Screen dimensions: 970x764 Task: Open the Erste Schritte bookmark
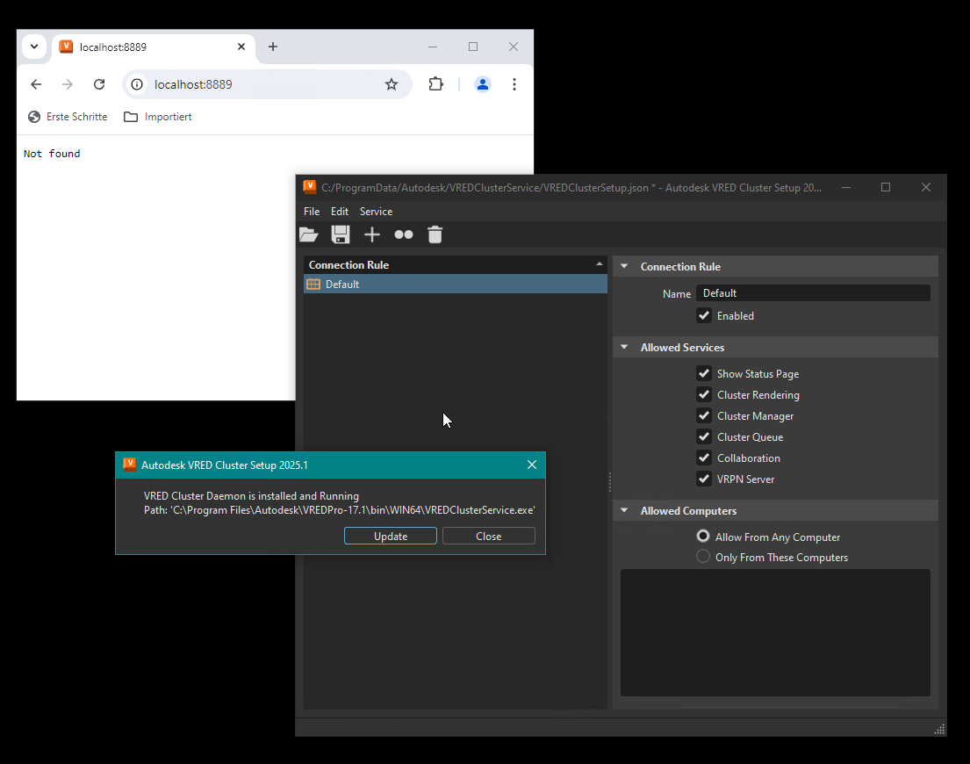click(x=68, y=116)
